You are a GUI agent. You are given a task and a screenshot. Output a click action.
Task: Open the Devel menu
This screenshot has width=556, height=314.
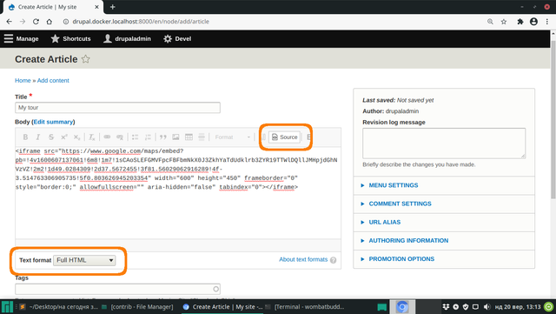click(177, 39)
